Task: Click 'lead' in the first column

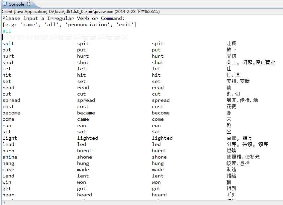Action: [8, 144]
